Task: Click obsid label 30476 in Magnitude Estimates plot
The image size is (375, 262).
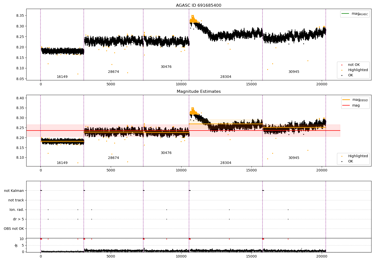Action: pyautogui.click(x=166, y=153)
